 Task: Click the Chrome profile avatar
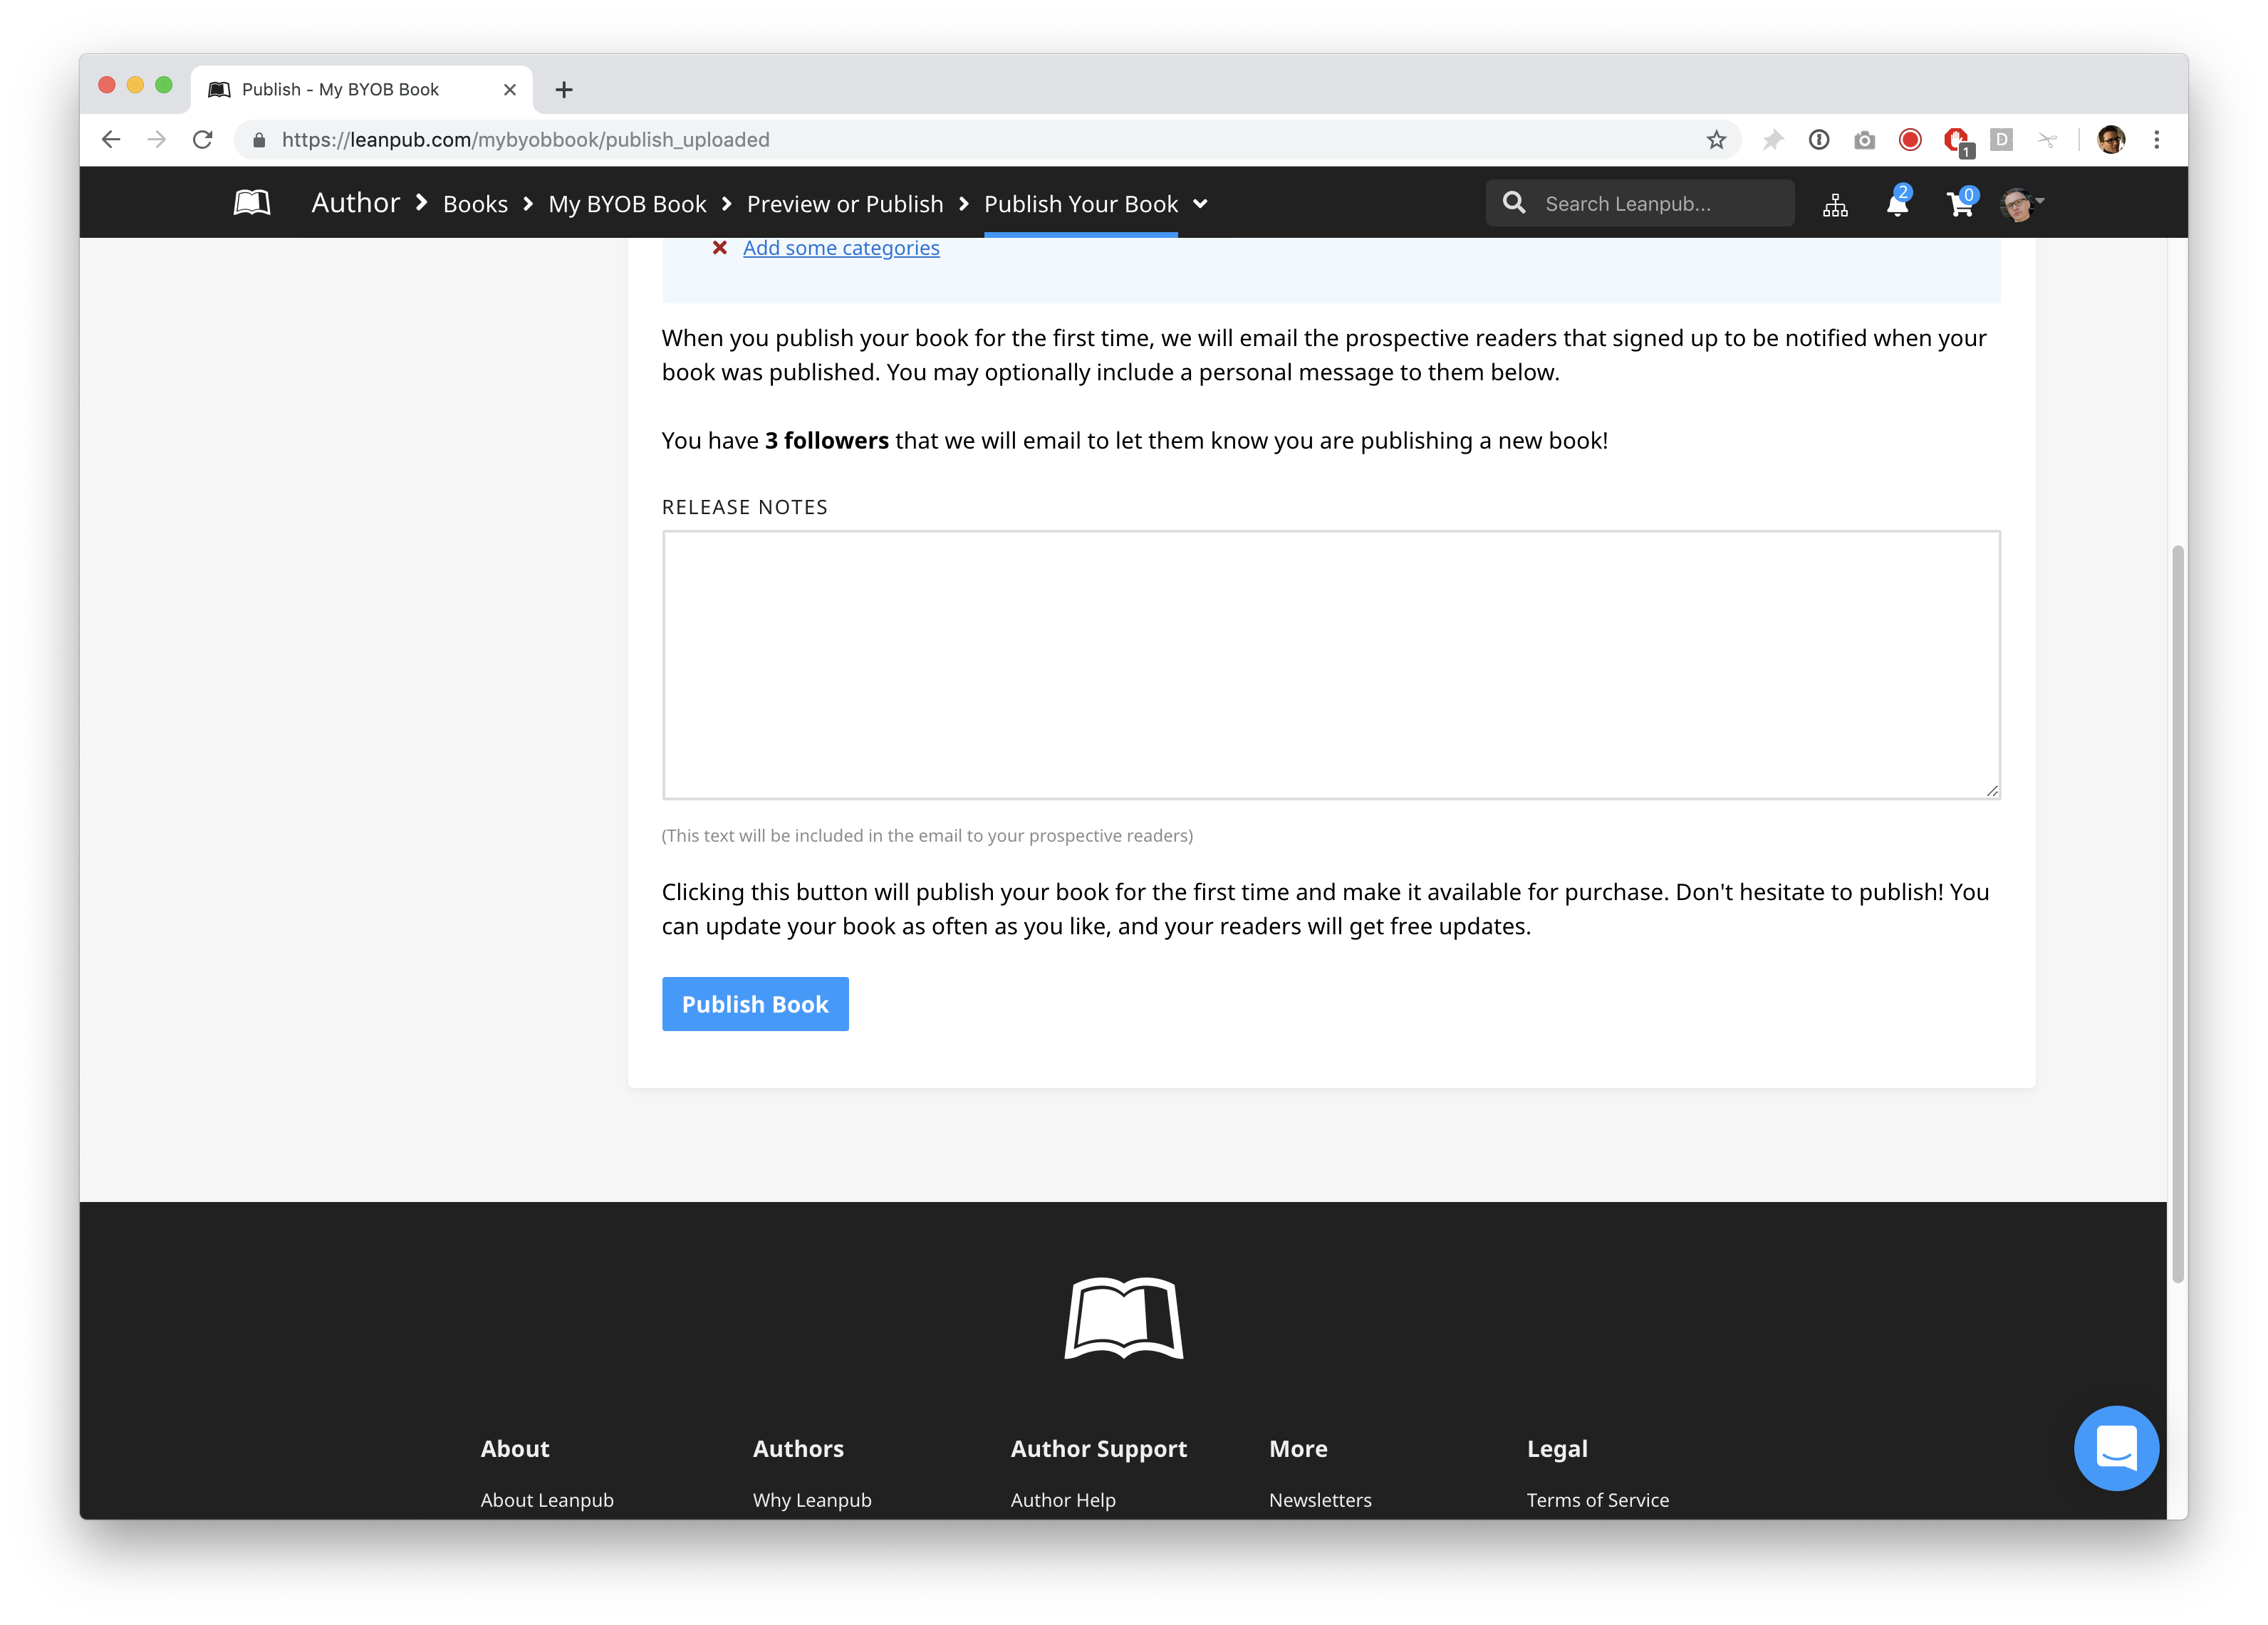(x=2111, y=140)
